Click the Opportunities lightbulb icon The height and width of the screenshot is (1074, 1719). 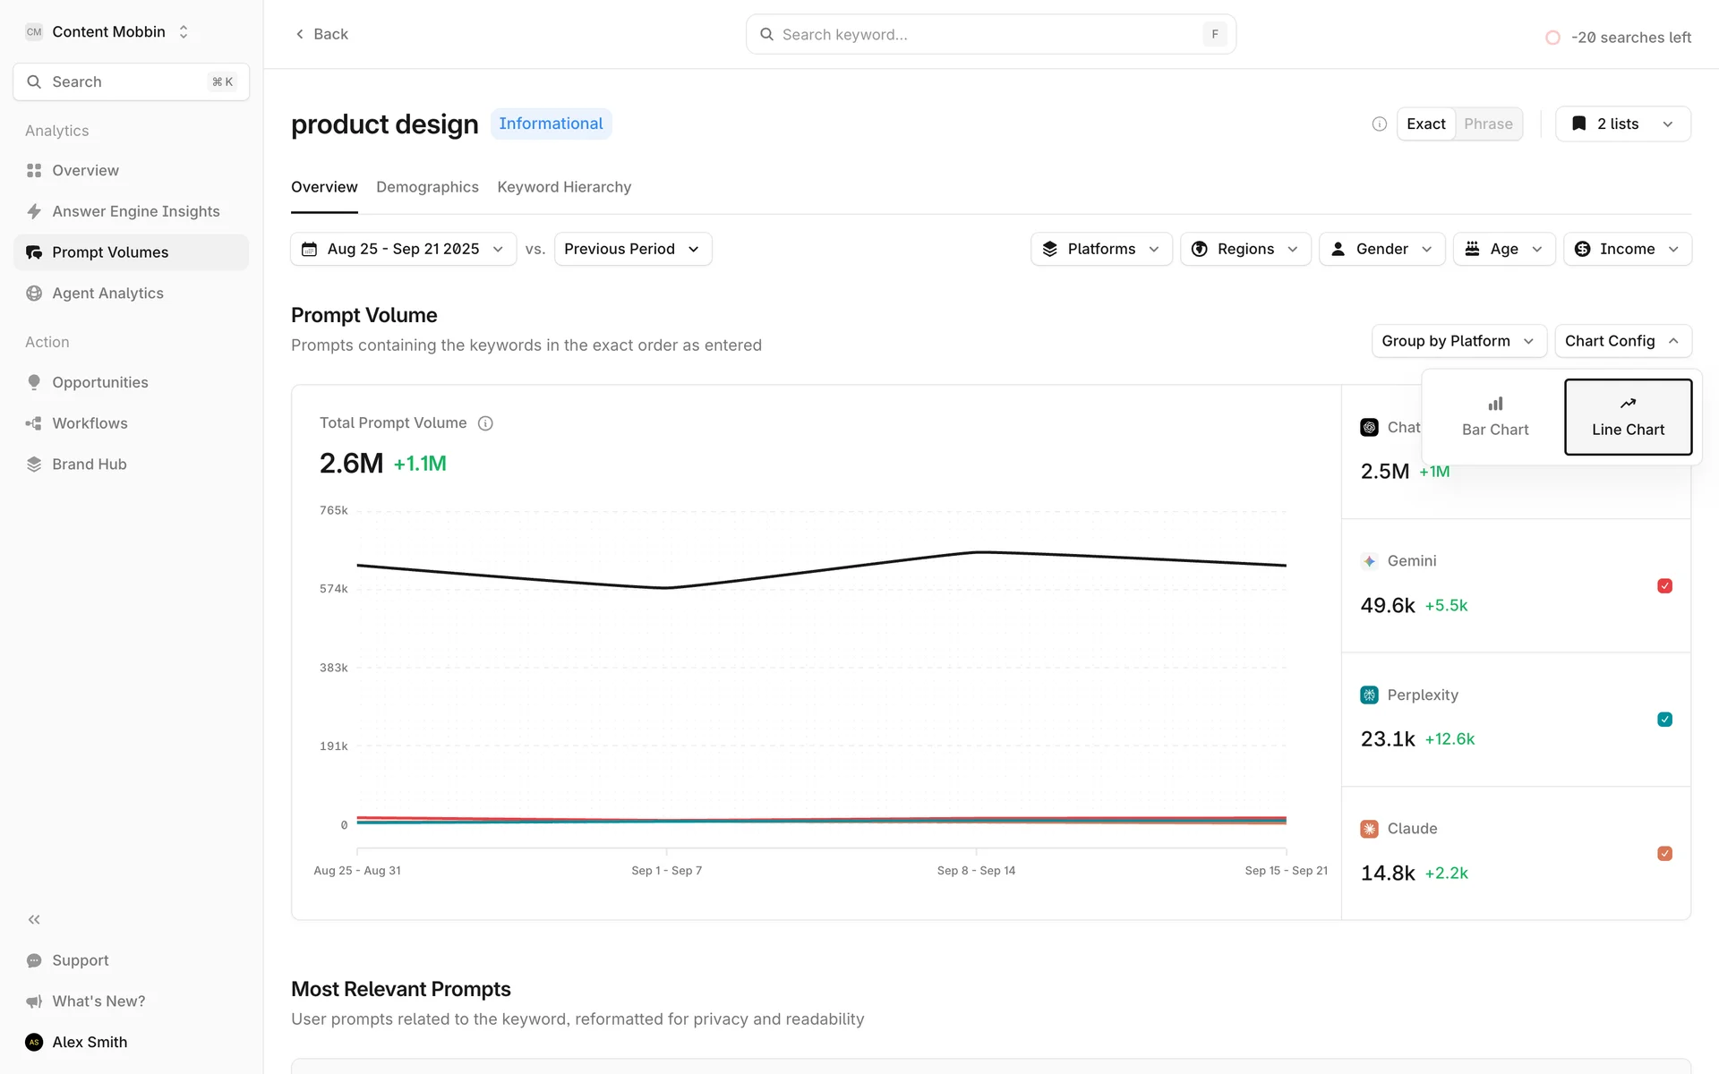pyautogui.click(x=34, y=382)
